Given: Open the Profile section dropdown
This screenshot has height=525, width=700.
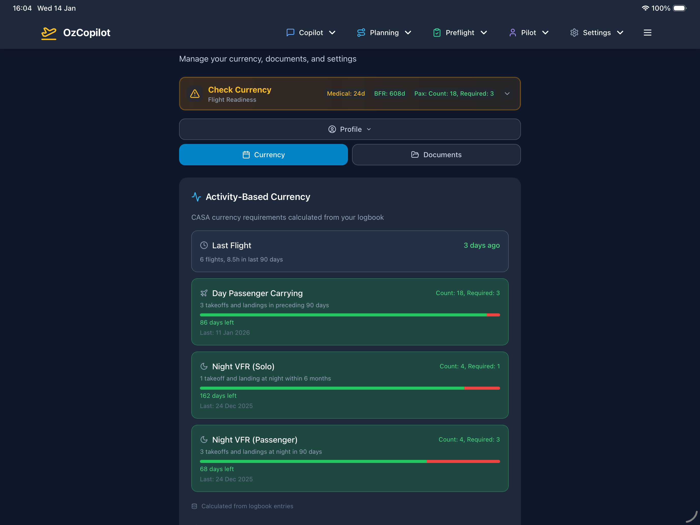Looking at the screenshot, I should (x=349, y=129).
